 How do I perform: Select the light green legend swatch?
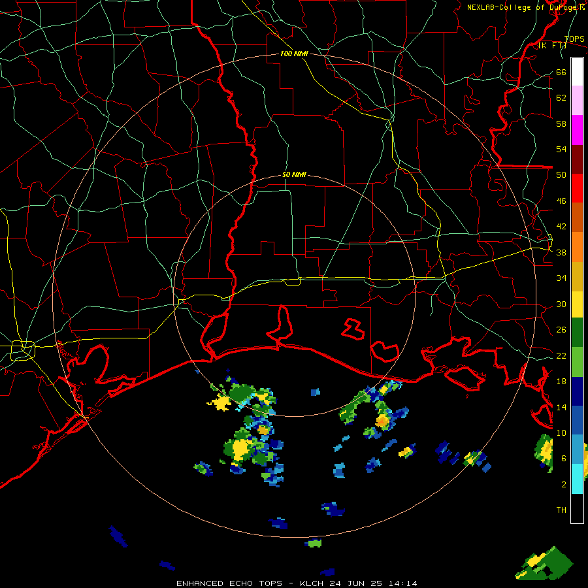click(x=577, y=362)
